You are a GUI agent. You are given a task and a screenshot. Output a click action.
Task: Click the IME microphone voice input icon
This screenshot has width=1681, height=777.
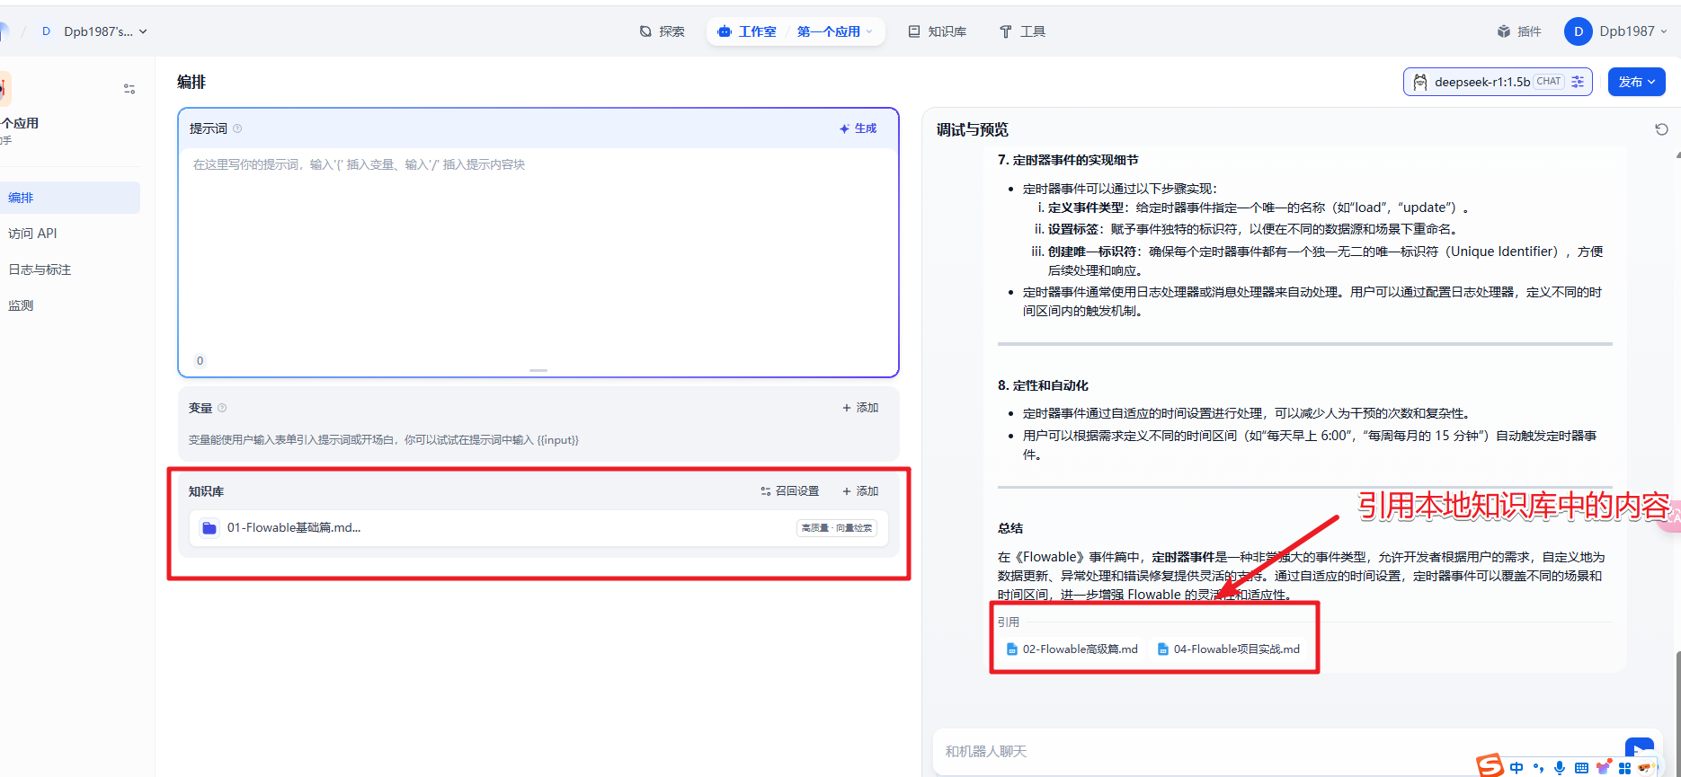[1560, 768]
